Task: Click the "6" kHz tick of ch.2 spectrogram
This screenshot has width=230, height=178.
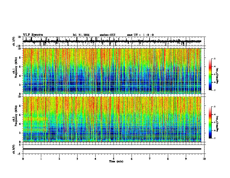Action: (20, 115)
